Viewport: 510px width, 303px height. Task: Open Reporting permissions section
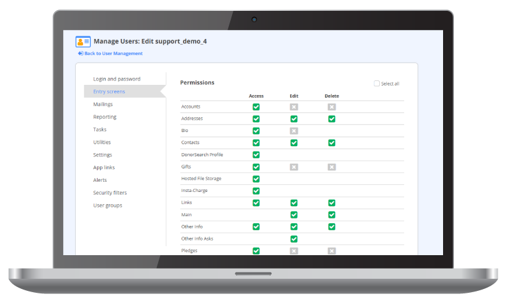point(105,117)
